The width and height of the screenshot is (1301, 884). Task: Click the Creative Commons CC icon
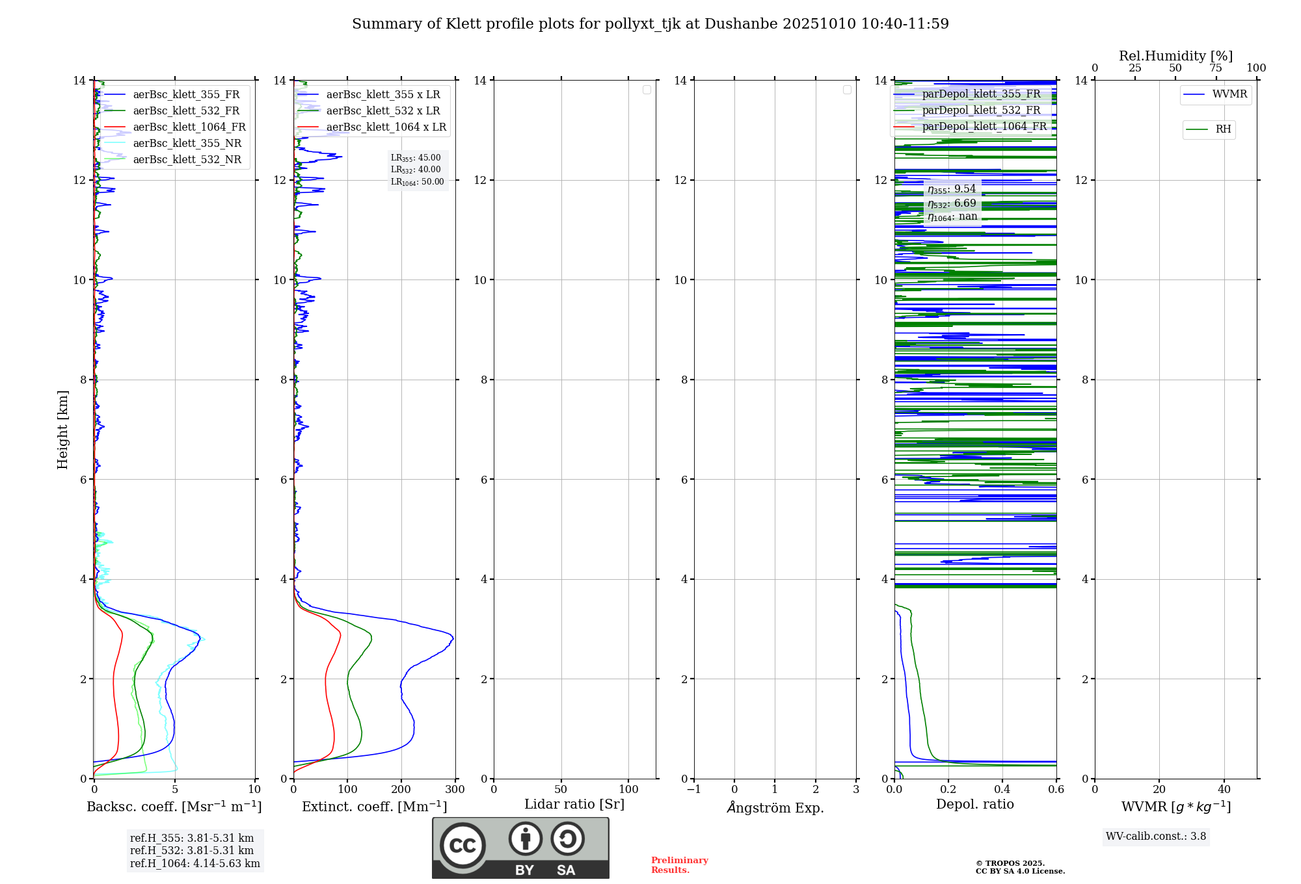point(463,845)
